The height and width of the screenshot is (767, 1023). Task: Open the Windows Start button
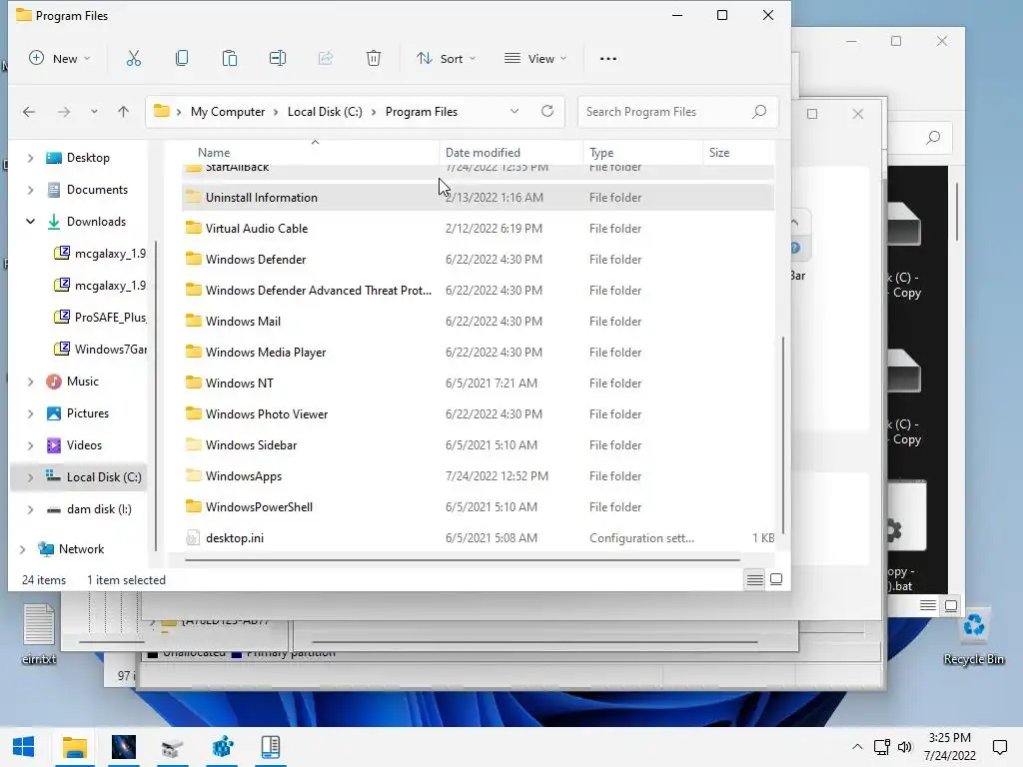24,747
